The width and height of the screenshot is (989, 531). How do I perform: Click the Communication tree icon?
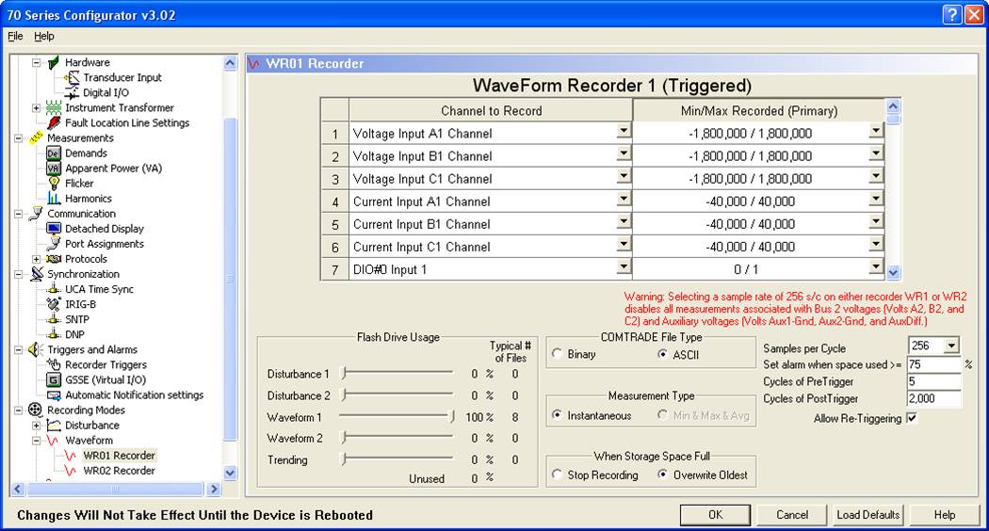(x=36, y=214)
